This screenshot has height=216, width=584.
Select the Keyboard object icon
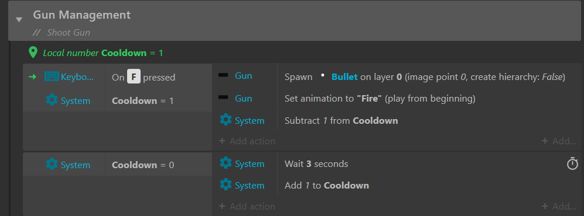click(52, 76)
